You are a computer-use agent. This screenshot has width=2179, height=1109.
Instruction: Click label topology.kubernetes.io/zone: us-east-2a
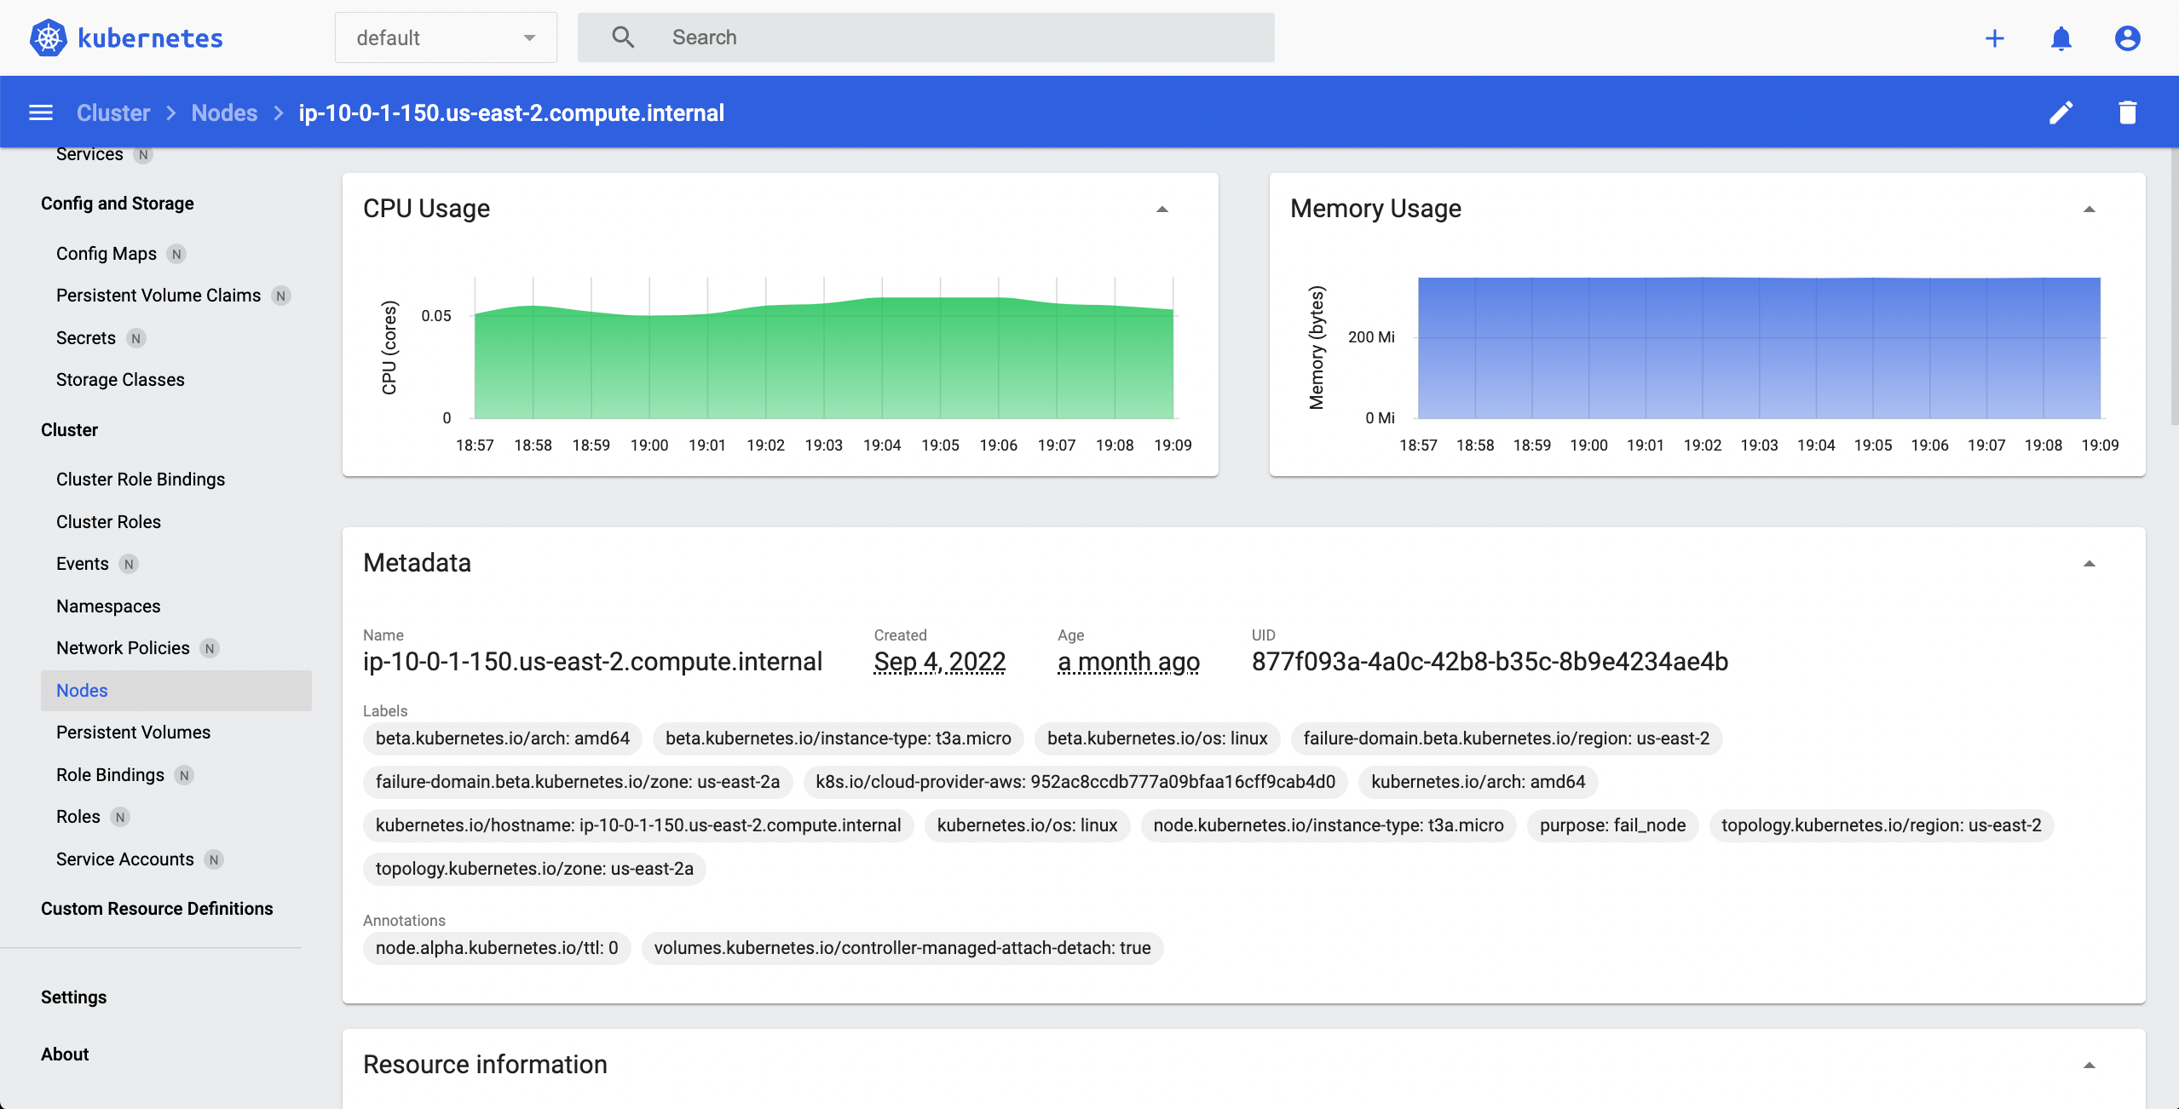[534, 869]
